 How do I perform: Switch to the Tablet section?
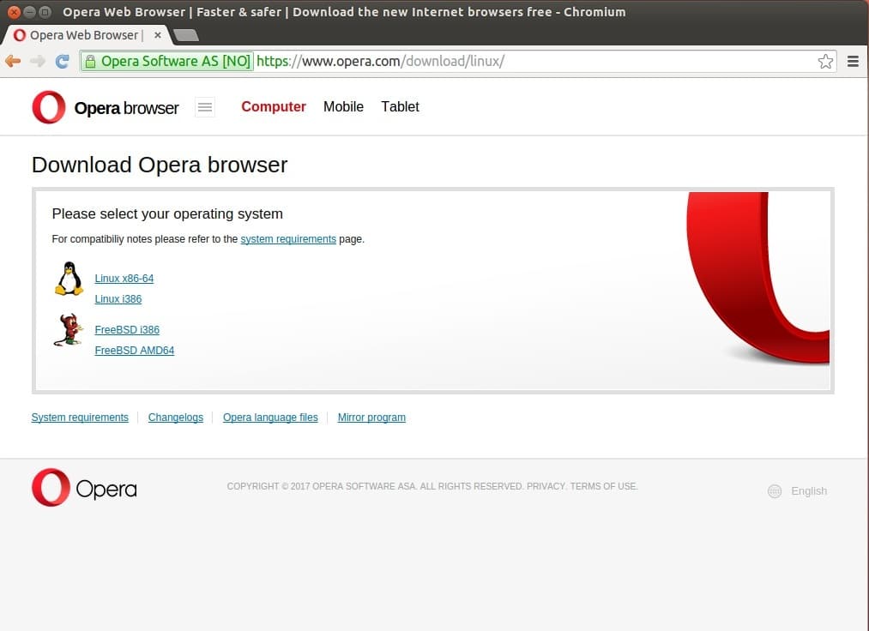[x=400, y=106]
